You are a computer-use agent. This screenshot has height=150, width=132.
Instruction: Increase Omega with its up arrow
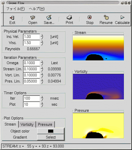point(42,62)
